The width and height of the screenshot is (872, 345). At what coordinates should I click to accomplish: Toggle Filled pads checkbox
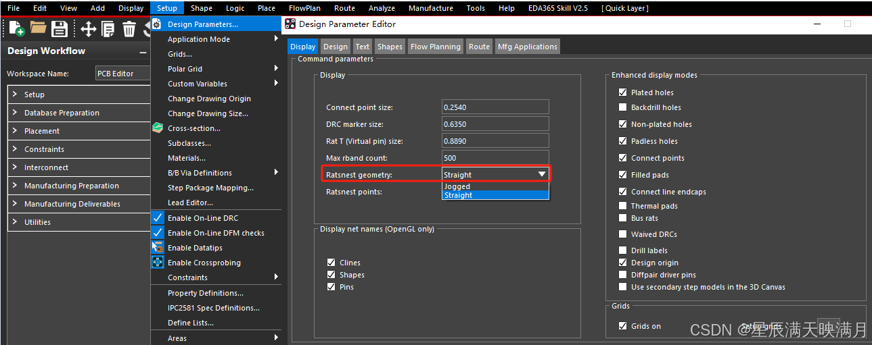click(623, 175)
